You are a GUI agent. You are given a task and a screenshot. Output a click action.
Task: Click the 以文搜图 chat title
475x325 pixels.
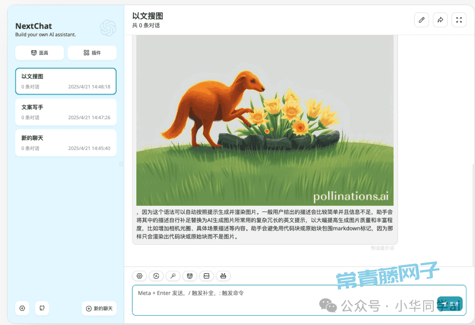(x=148, y=16)
